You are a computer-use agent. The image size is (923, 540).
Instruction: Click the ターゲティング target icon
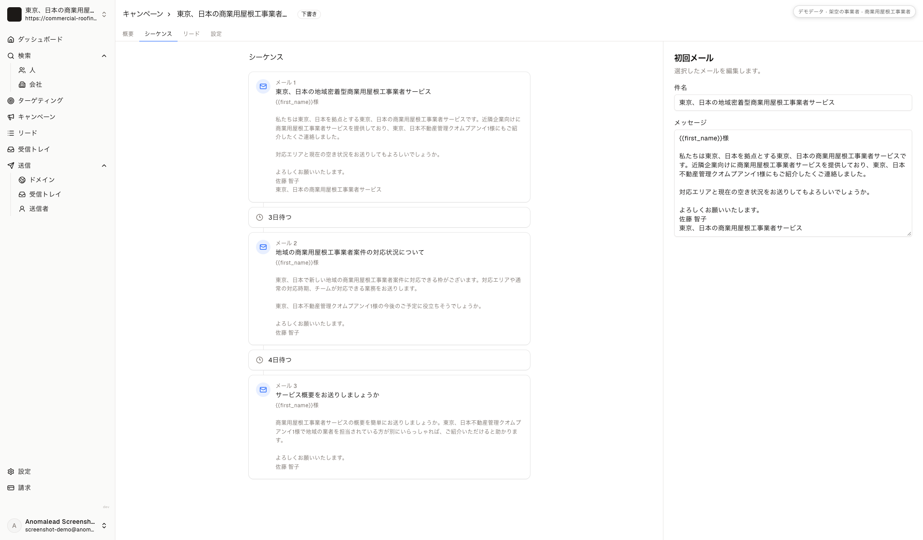coord(11,101)
